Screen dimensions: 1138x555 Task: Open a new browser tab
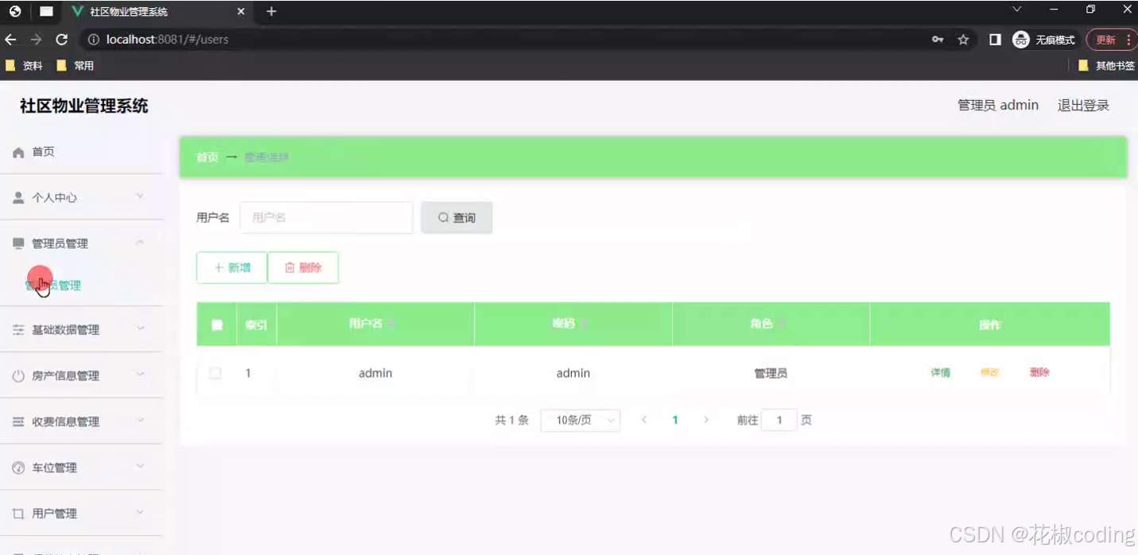coord(271,11)
